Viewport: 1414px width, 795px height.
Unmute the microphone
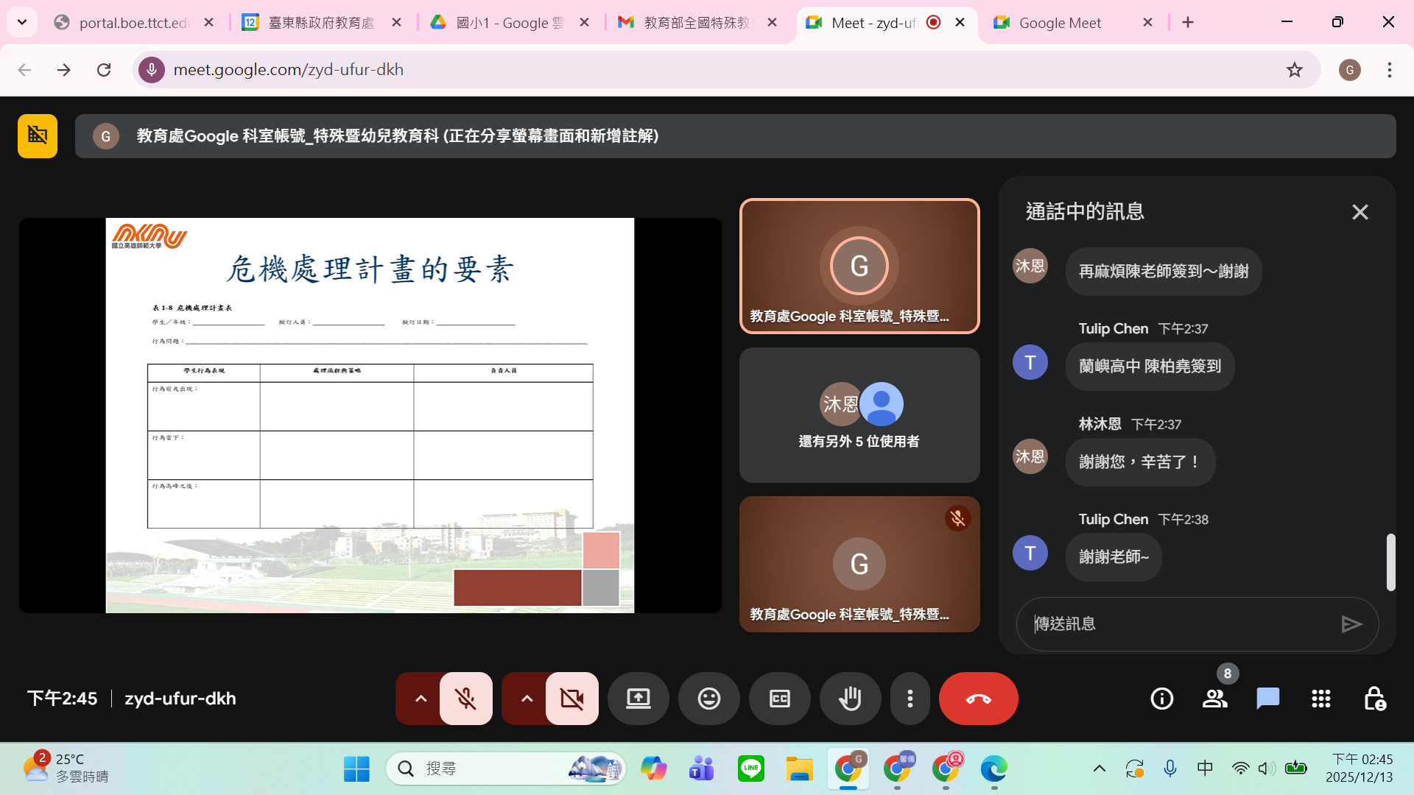(465, 699)
